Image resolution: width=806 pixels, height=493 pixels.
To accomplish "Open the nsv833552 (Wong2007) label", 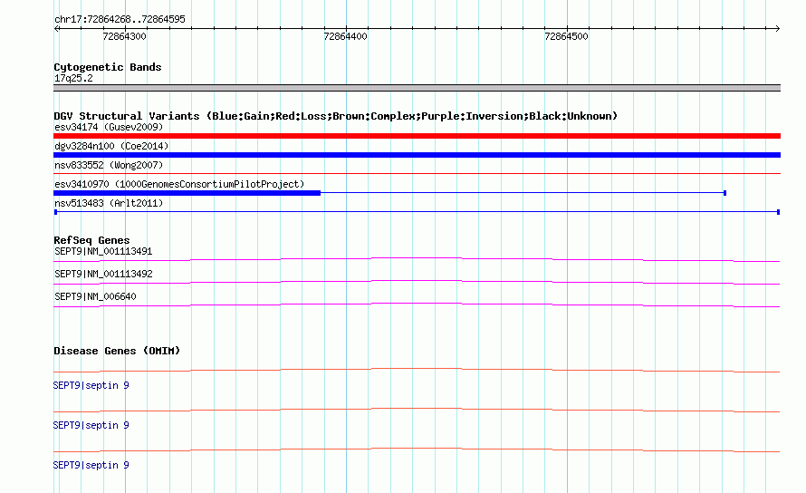I will pos(109,165).
